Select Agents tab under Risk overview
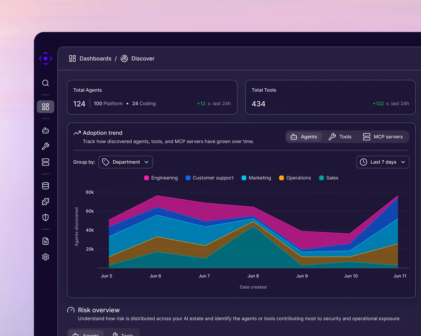The width and height of the screenshot is (421, 336). pos(86,333)
